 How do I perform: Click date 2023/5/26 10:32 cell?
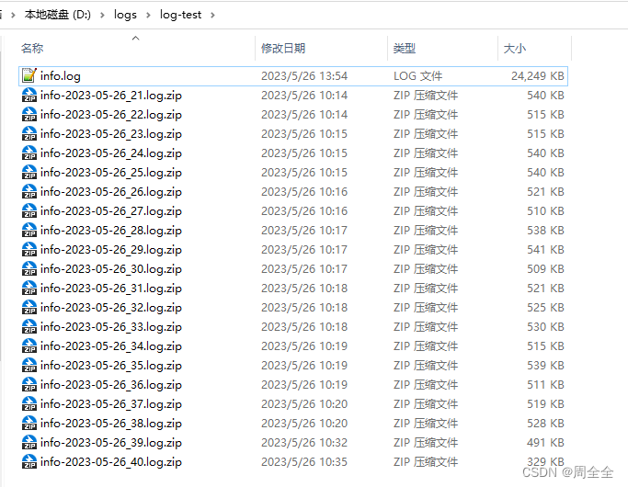304,443
